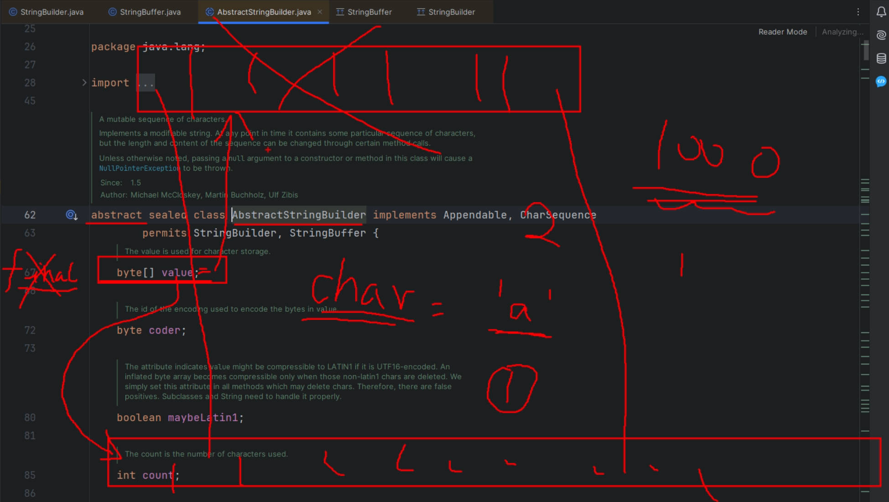The height and width of the screenshot is (502, 889).
Task: Click line number 62 in the gutter
Action: pyautogui.click(x=30, y=215)
